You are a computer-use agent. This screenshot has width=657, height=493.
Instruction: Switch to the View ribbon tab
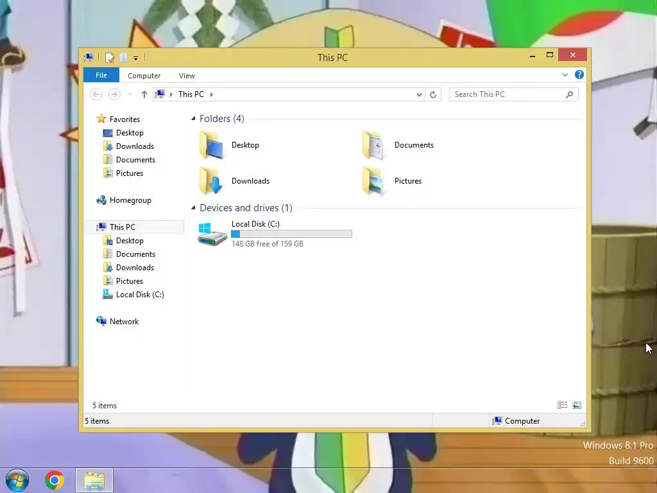tap(187, 76)
